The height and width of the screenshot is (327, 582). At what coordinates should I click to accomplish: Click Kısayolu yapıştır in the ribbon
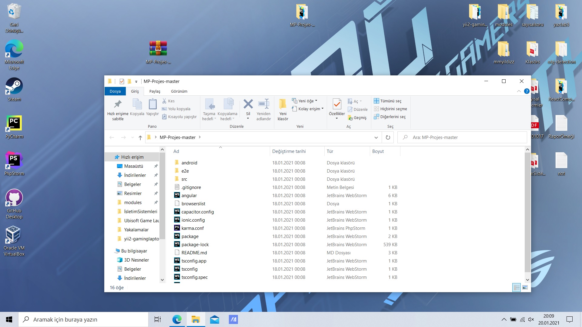pos(179,117)
